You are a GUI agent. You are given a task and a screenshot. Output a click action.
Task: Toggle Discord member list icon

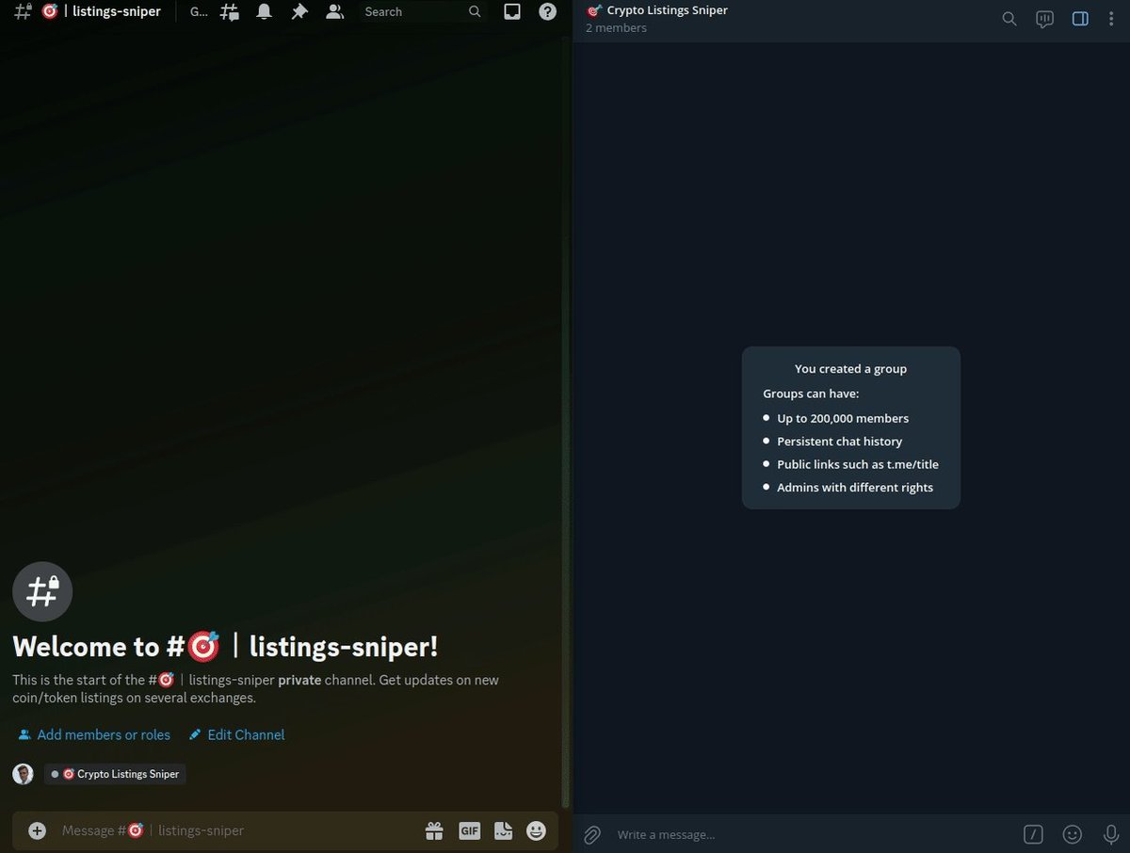pyautogui.click(x=334, y=12)
